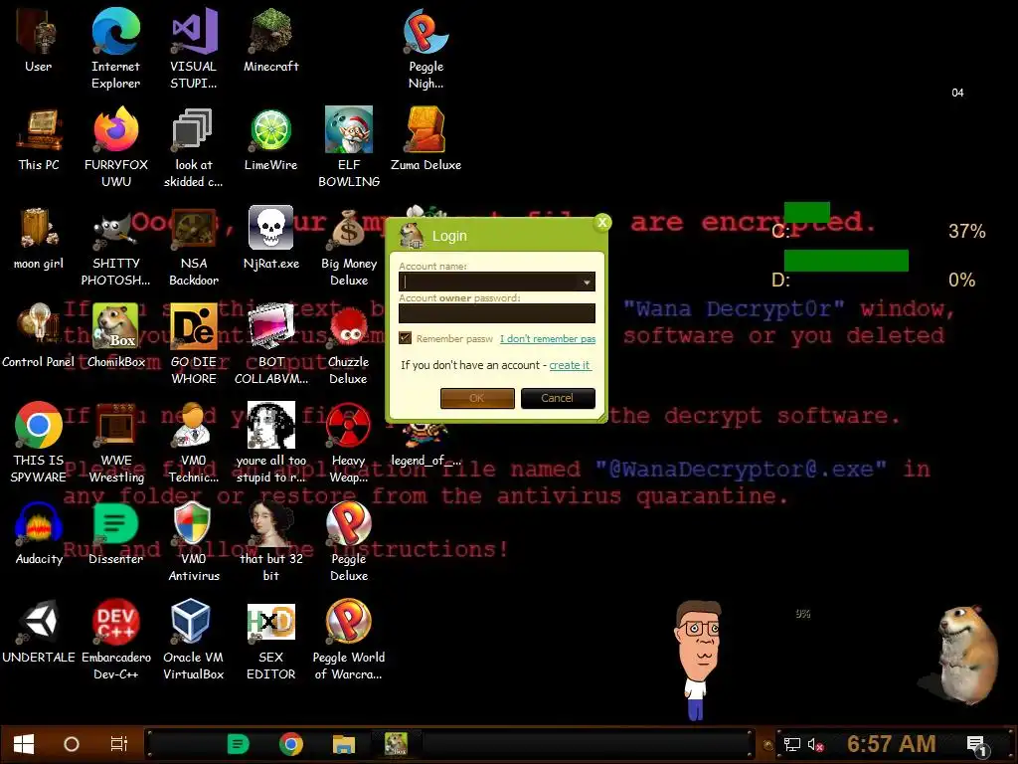Open the Dissenter desktop icon

[115, 534]
